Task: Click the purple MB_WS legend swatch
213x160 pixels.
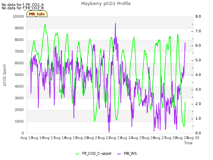Action: click(x=119, y=154)
